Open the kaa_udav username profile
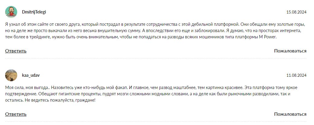This screenshot has height=125, width=314. coord(30,75)
